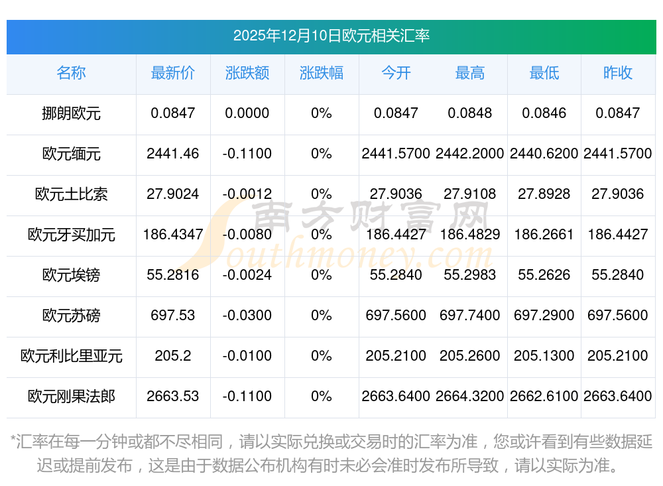Open the 欧元利比里亚元 row name
This screenshot has width=663, height=486.
tap(71, 356)
